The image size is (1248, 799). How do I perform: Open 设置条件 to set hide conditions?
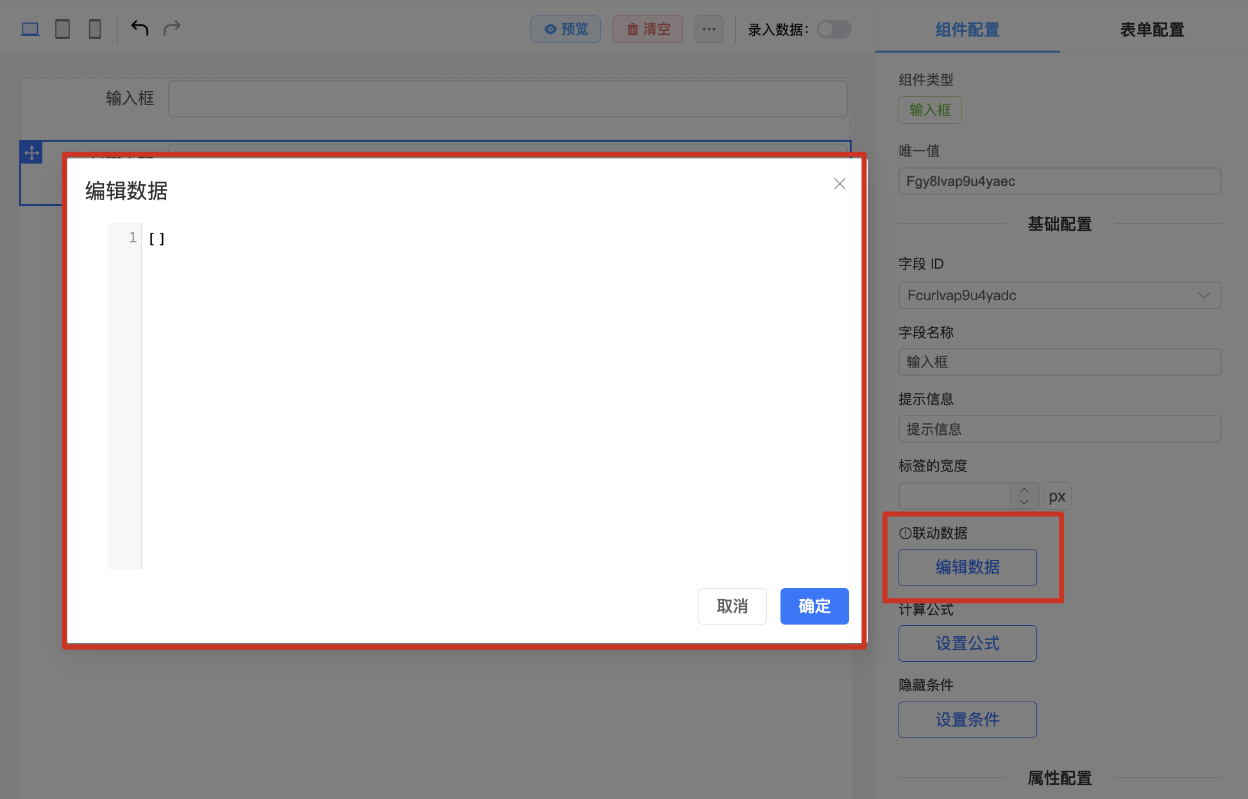click(x=967, y=719)
